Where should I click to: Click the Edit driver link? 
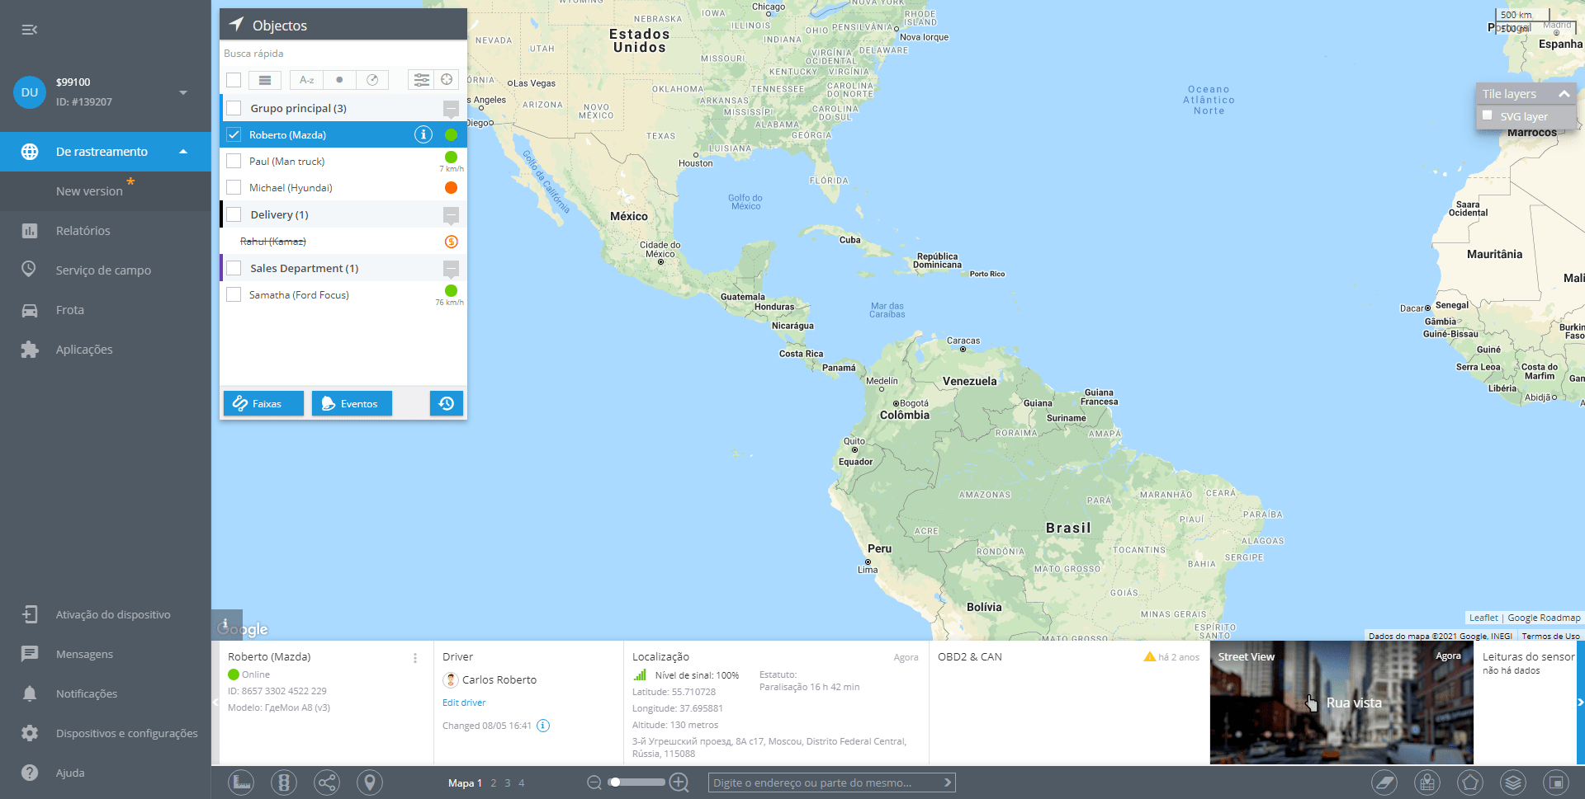click(x=464, y=703)
